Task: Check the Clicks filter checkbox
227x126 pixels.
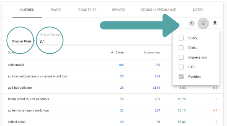Action: 181,48
